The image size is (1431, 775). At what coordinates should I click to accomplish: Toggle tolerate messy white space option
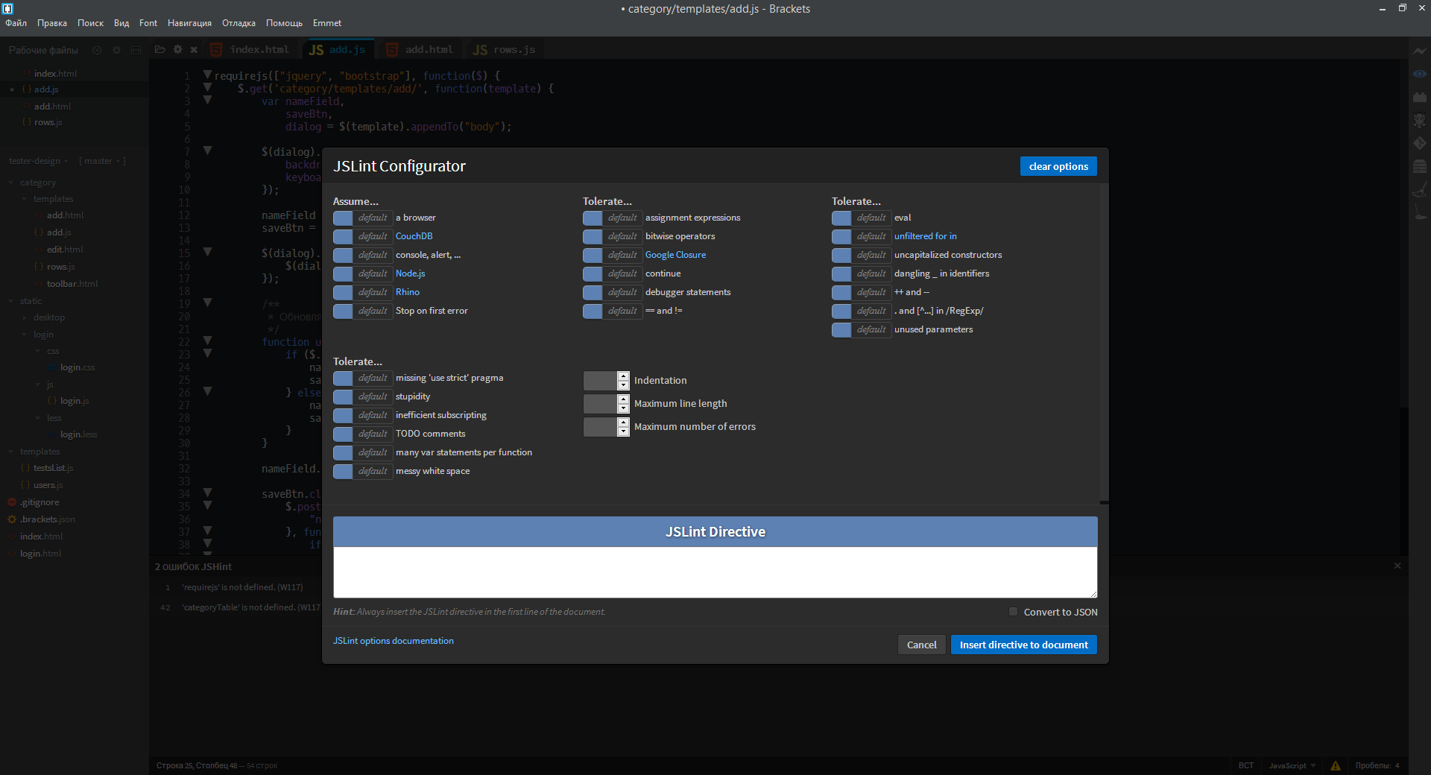(x=363, y=471)
